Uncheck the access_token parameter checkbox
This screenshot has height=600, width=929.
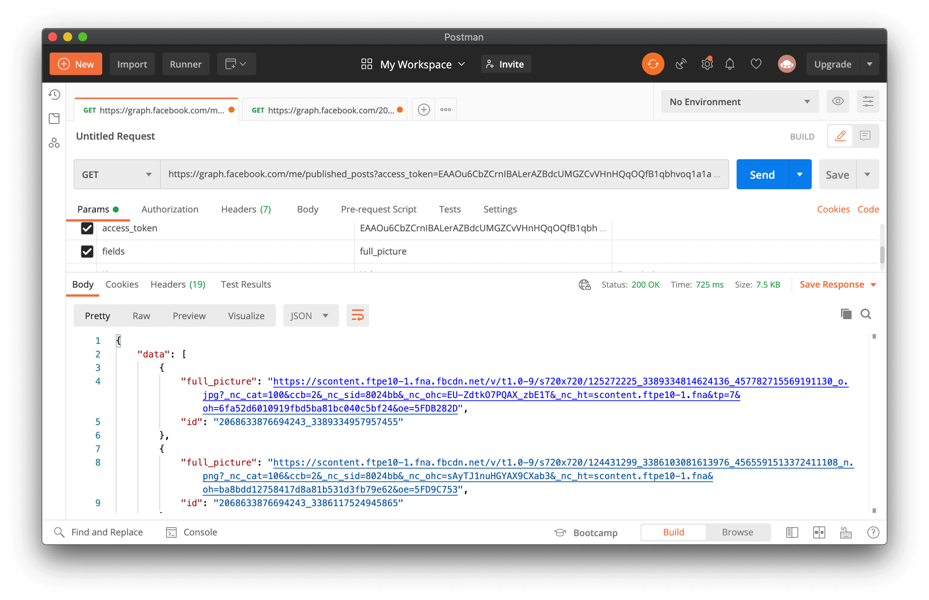[87, 228]
